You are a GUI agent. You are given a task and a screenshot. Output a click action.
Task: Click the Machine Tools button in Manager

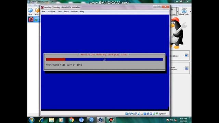pos(173,11)
